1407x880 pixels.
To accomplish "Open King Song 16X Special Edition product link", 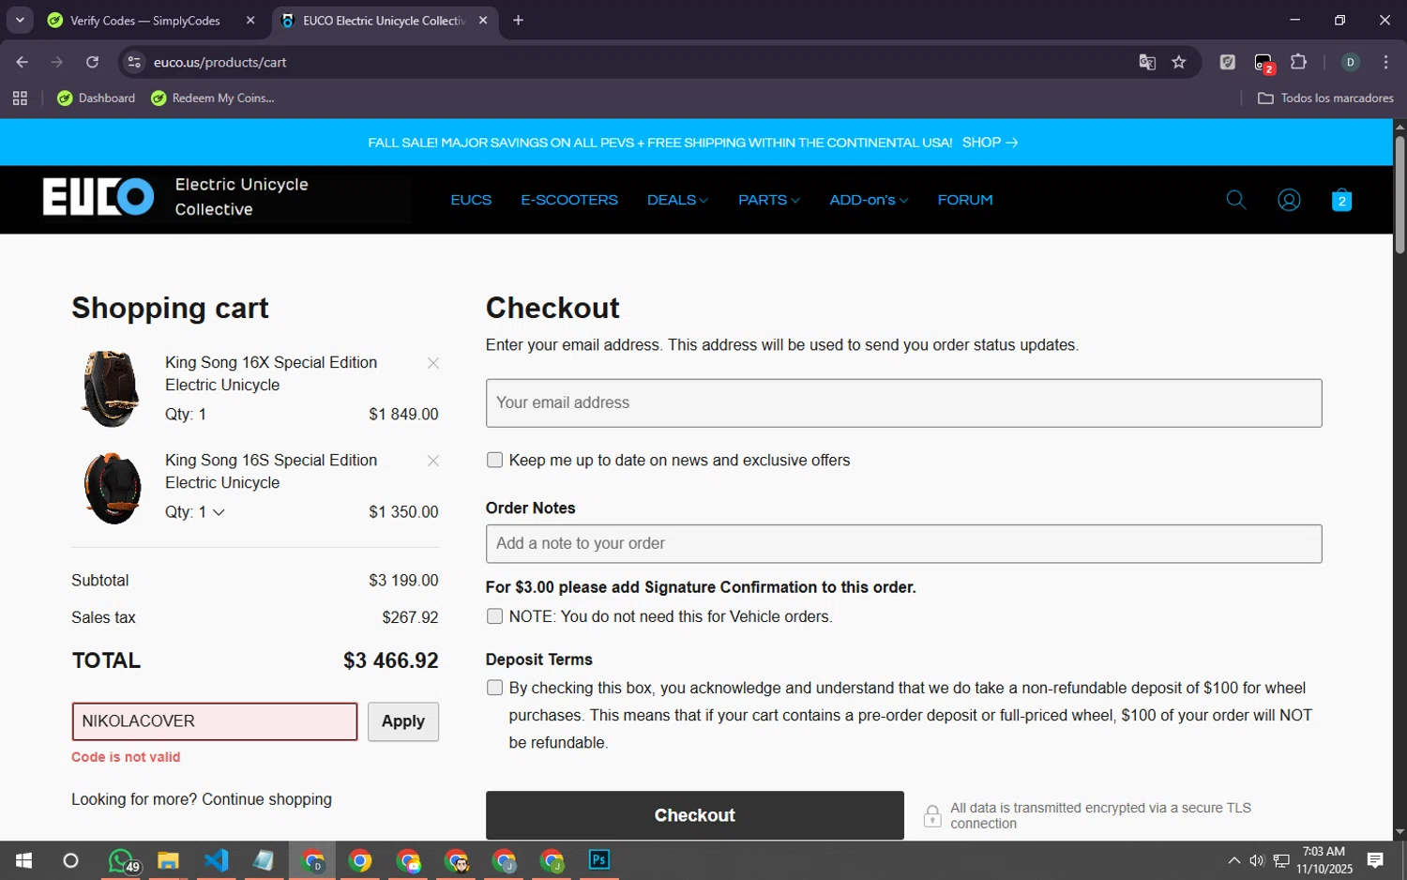I will coord(271,373).
